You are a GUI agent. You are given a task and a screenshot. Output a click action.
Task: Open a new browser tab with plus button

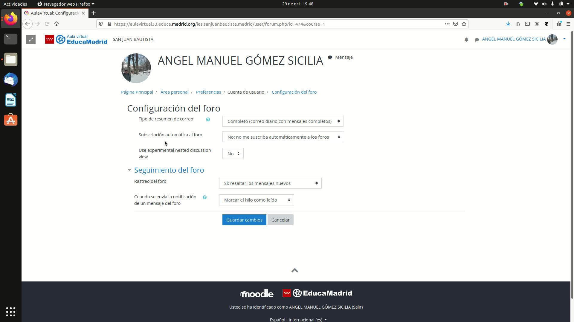click(x=94, y=13)
